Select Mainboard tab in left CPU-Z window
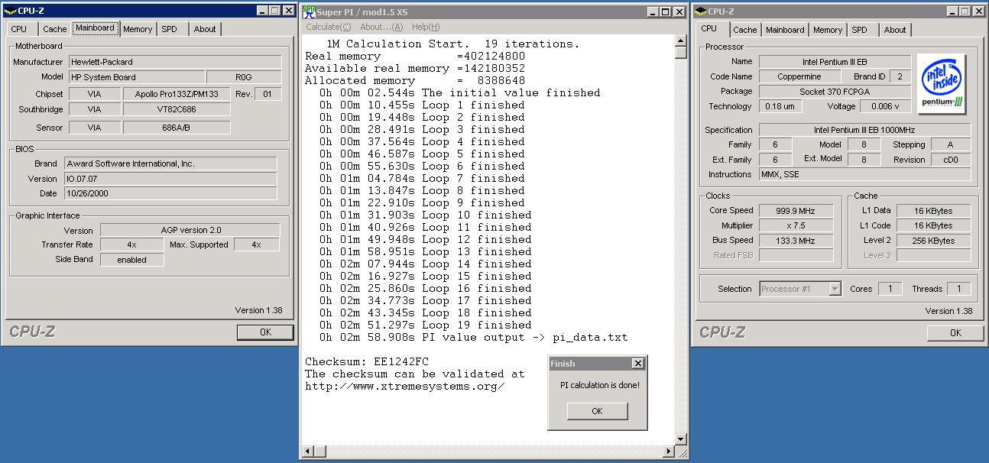 tap(96, 28)
